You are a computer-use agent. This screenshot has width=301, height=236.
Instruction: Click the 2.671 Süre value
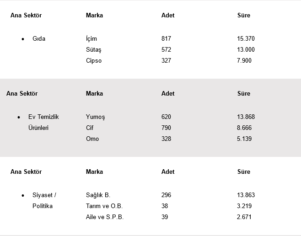tap(244, 217)
